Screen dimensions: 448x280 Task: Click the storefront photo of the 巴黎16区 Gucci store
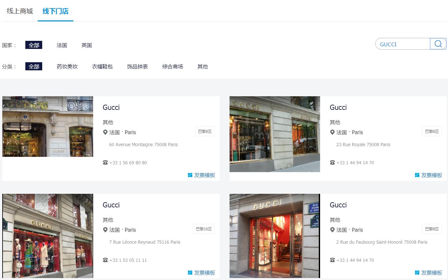point(47,236)
